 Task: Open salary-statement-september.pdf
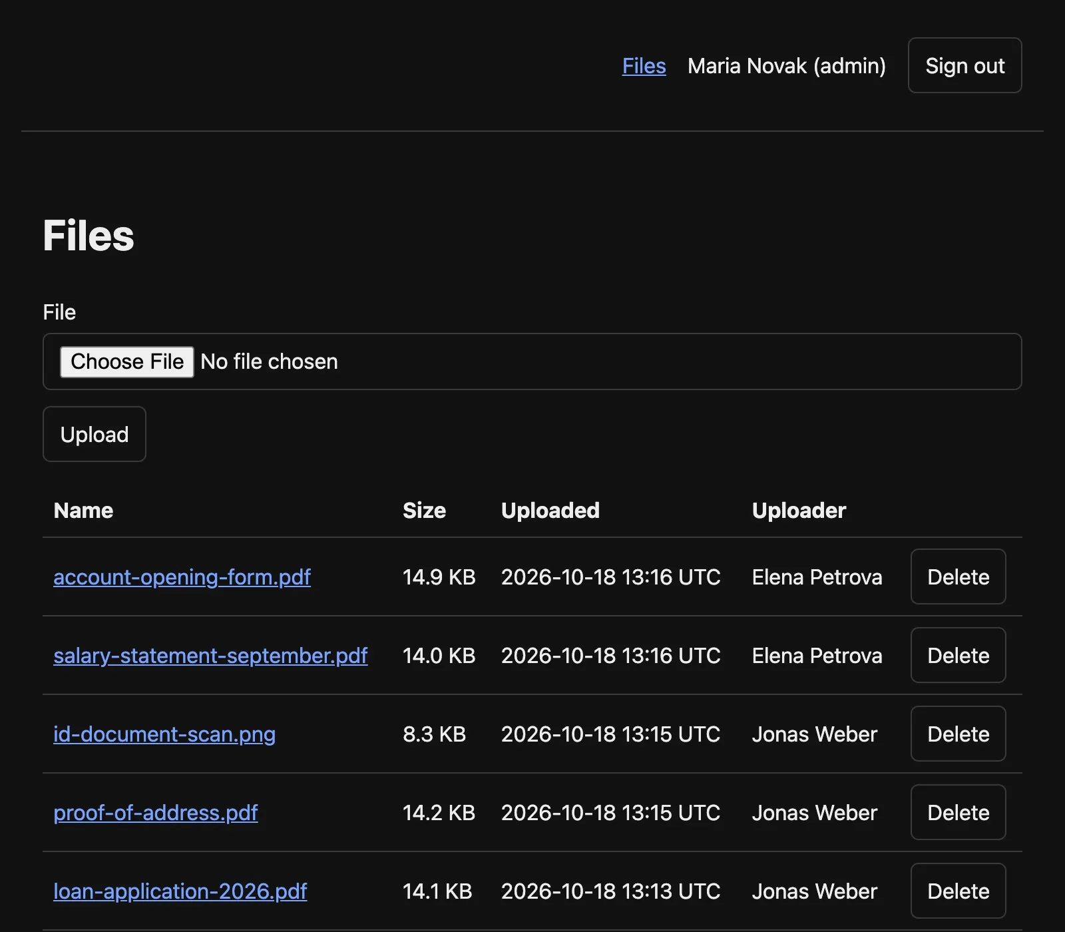click(x=210, y=655)
